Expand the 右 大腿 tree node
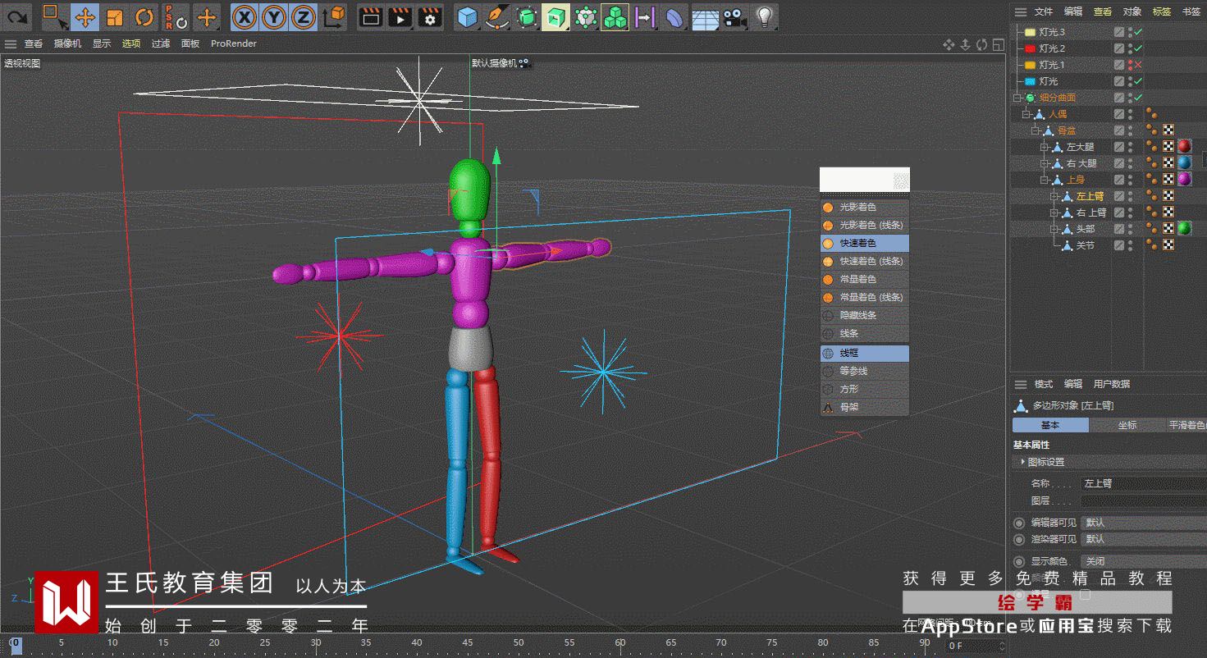Viewport: 1207px width, 658px height. click(x=1045, y=163)
